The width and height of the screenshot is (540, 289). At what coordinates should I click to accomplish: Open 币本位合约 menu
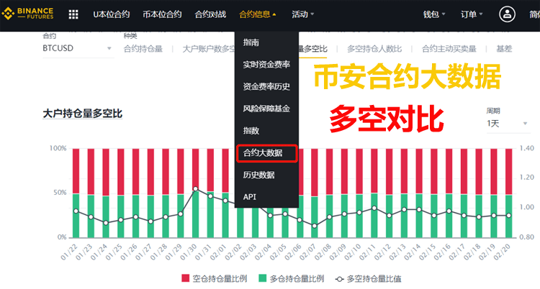click(x=162, y=14)
